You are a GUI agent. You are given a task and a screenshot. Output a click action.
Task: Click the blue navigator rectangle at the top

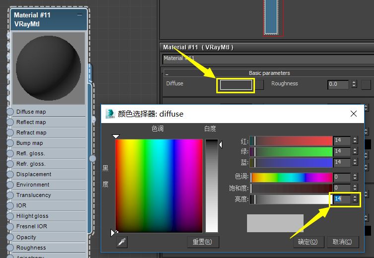coord(271,17)
